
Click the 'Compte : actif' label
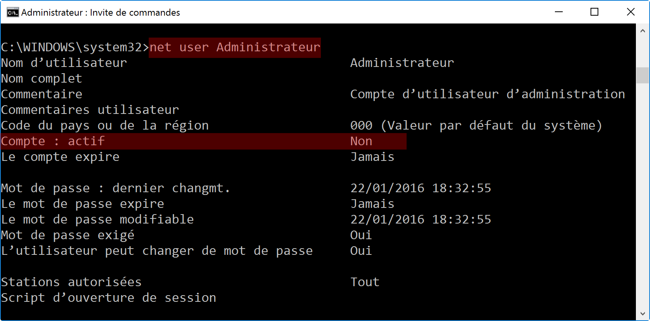click(53, 141)
